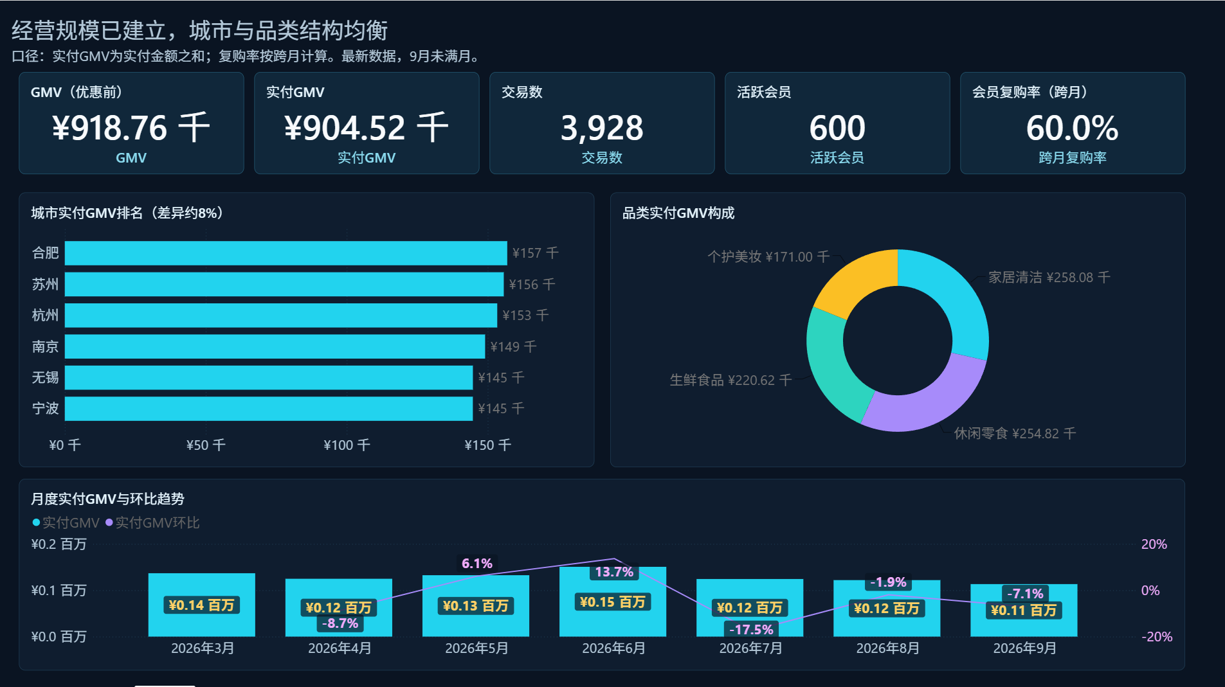
Task: Click the 实付GMV legend color dot
Action: [37, 522]
